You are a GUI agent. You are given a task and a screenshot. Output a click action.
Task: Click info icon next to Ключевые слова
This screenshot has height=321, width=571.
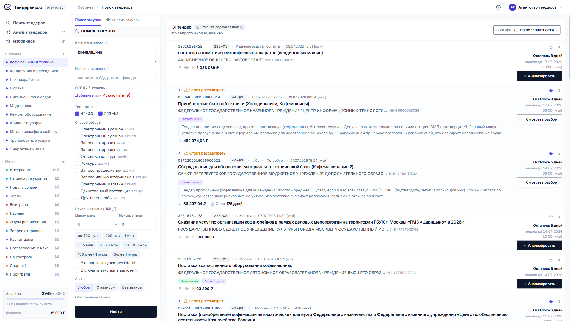[x=106, y=43]
